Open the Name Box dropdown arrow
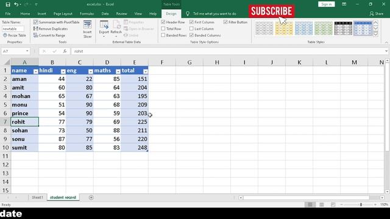This screenshot has height=219, width=390. pos(27,51)
